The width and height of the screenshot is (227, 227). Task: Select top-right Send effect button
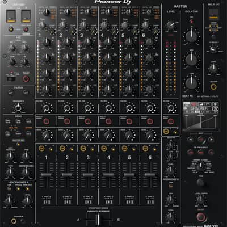click(x=28, y=121)
